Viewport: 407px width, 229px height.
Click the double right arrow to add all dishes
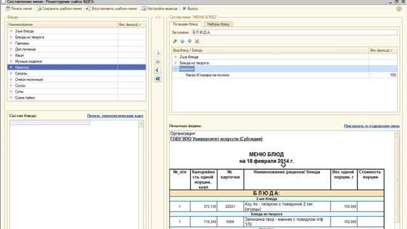pyautogui.click(x=158, y=62)
